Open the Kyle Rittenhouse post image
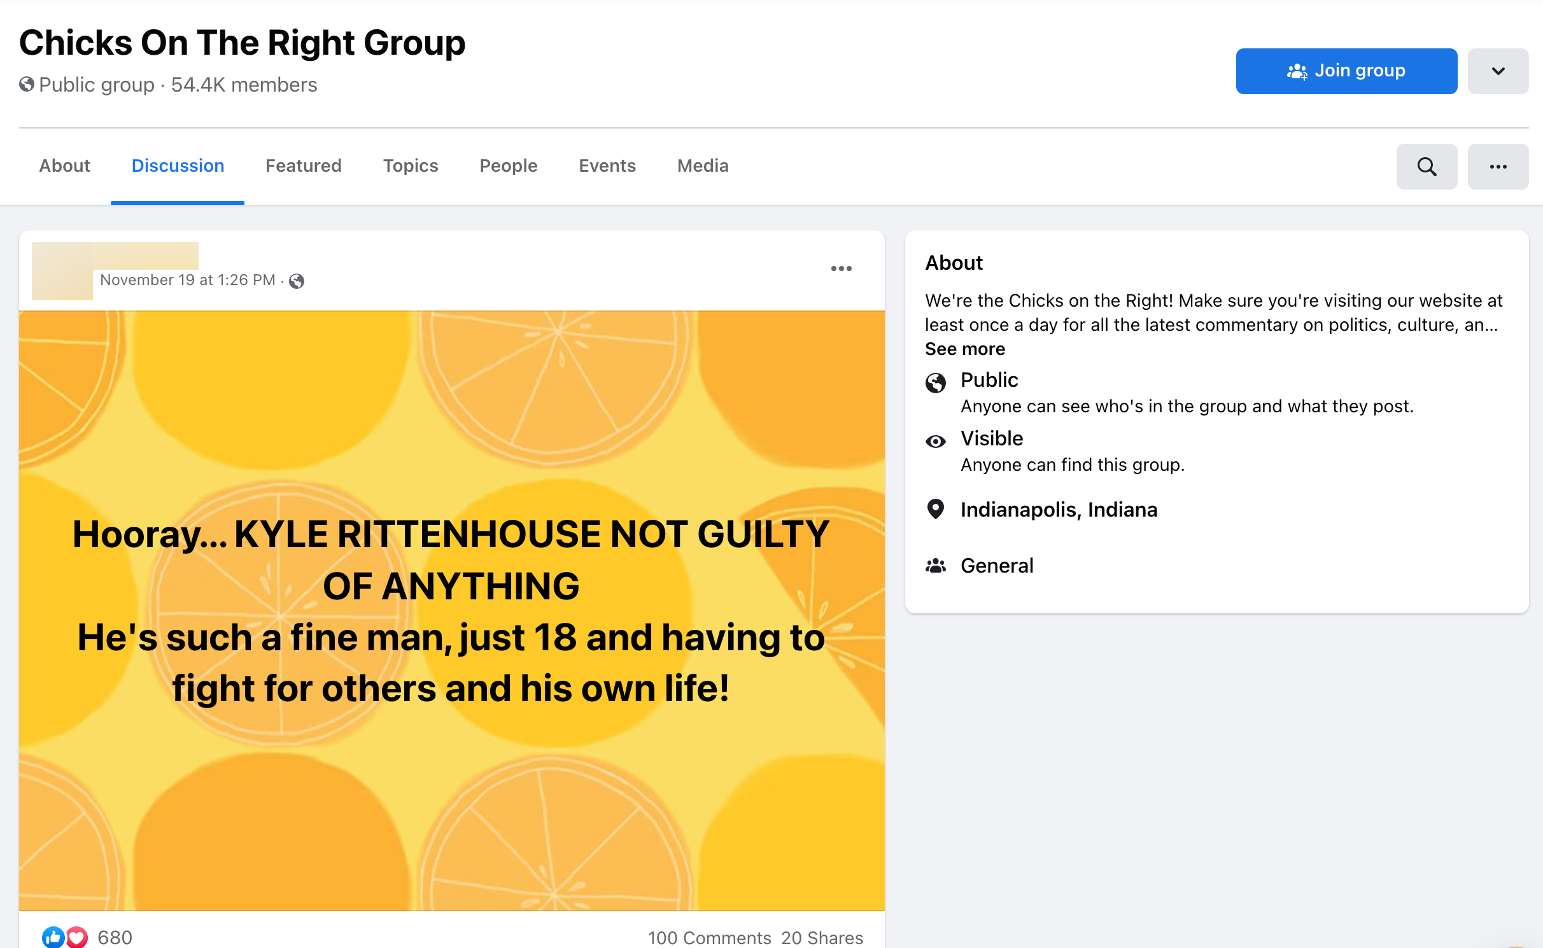This screenshot has width=1543, height=948. coord(451,610)
